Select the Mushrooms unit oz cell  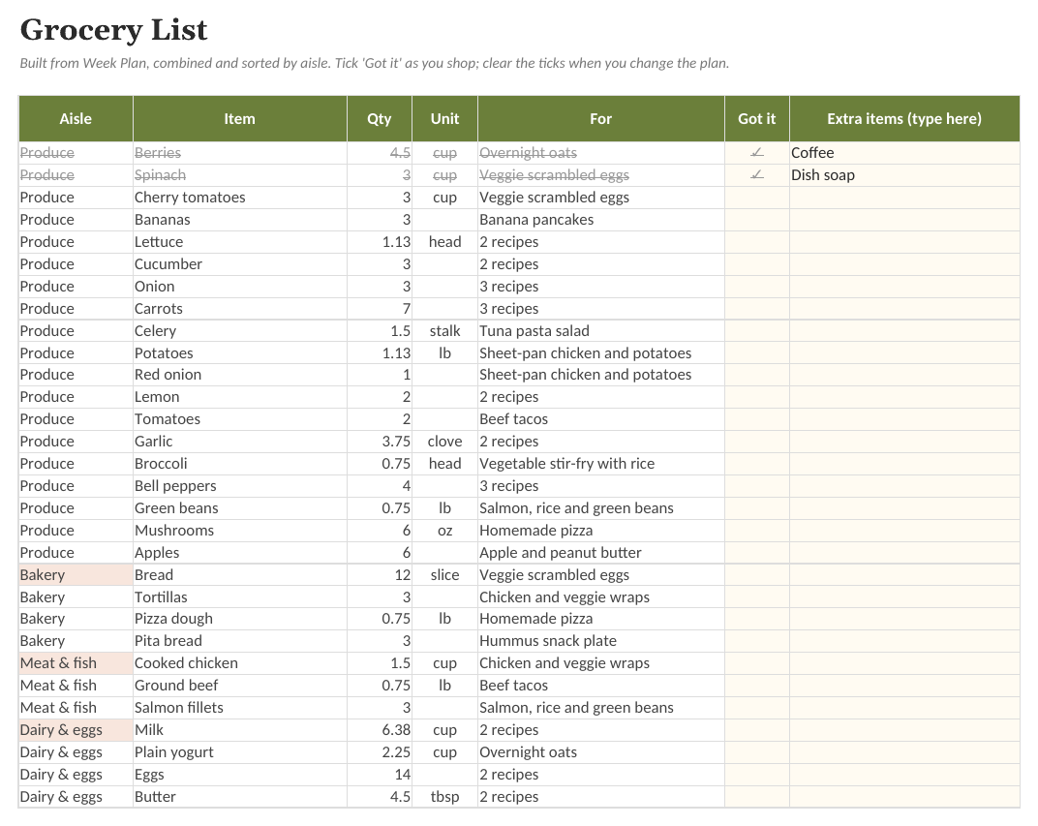(x=444, y=530)
